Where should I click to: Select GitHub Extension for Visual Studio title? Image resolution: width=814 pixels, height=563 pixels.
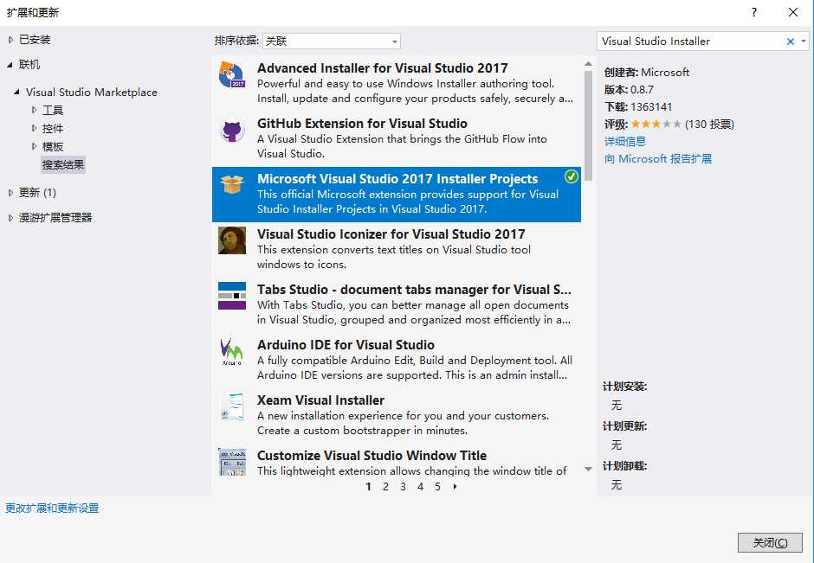[x=362, y=124]
